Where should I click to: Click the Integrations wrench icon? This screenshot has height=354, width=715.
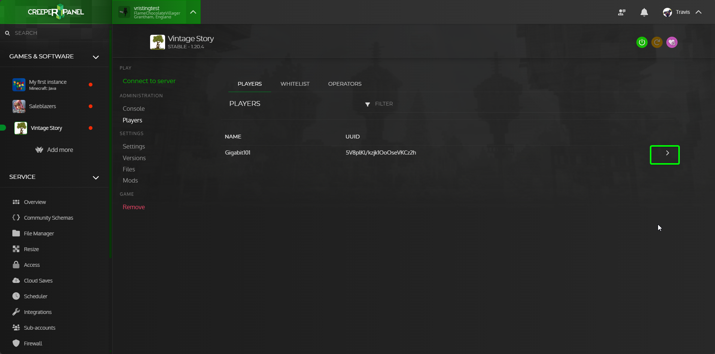(x=16, y=312)
